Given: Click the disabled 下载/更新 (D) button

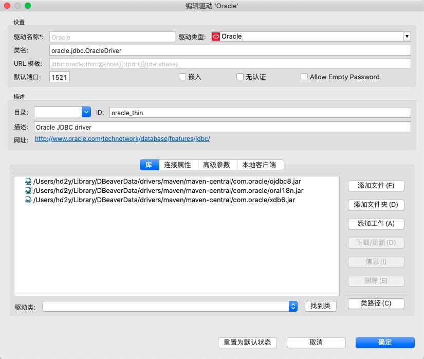Looking at the screenshot, I should click(376, 243).
